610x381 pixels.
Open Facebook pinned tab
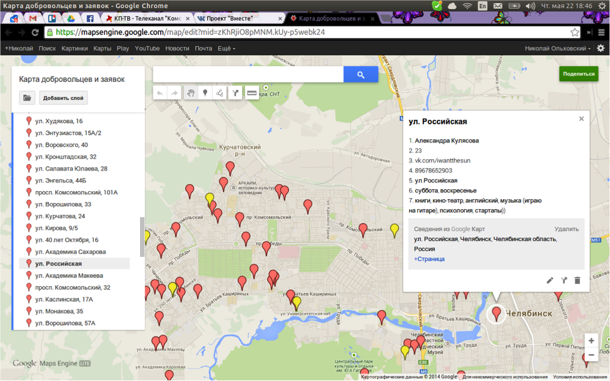click(x=90, y=18)
